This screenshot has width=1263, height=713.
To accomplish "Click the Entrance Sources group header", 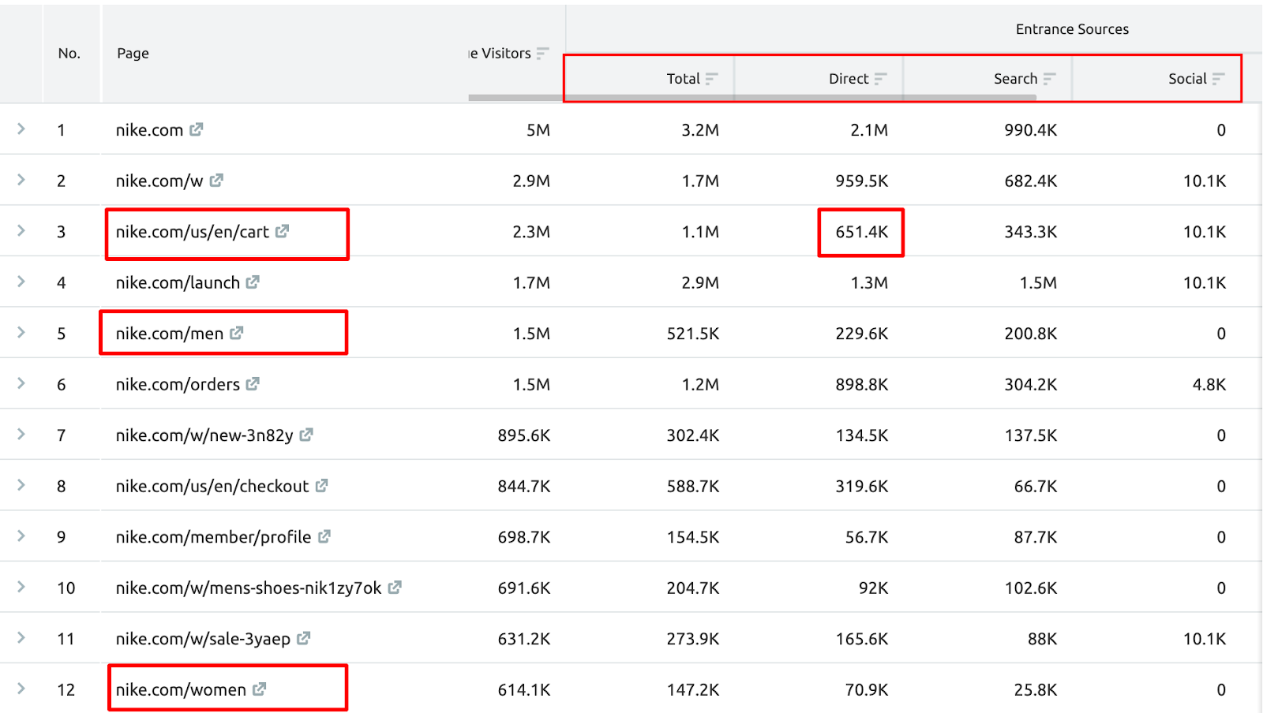I will point(1072,29).
